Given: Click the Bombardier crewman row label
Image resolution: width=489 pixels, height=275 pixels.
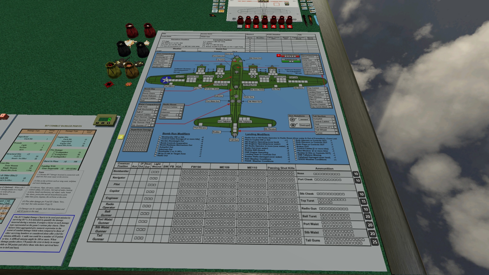Looking at the screenshot, I should point(121,171).
